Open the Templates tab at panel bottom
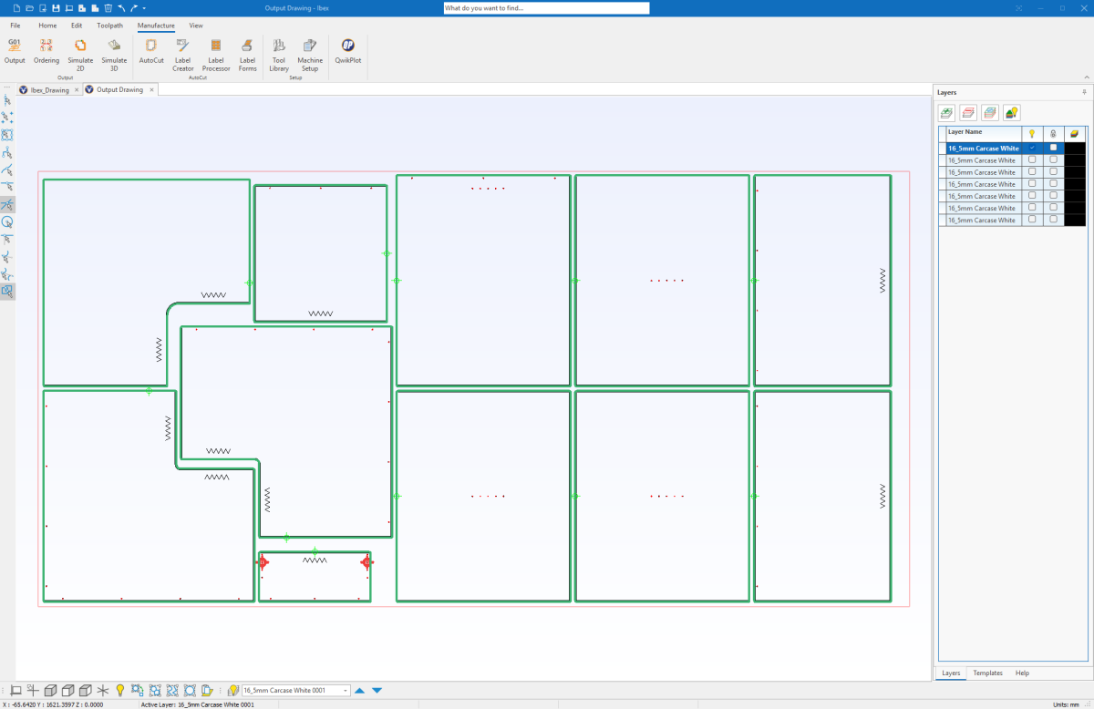Viewport: 1094px width, 709px height. [x=987, y=673]
